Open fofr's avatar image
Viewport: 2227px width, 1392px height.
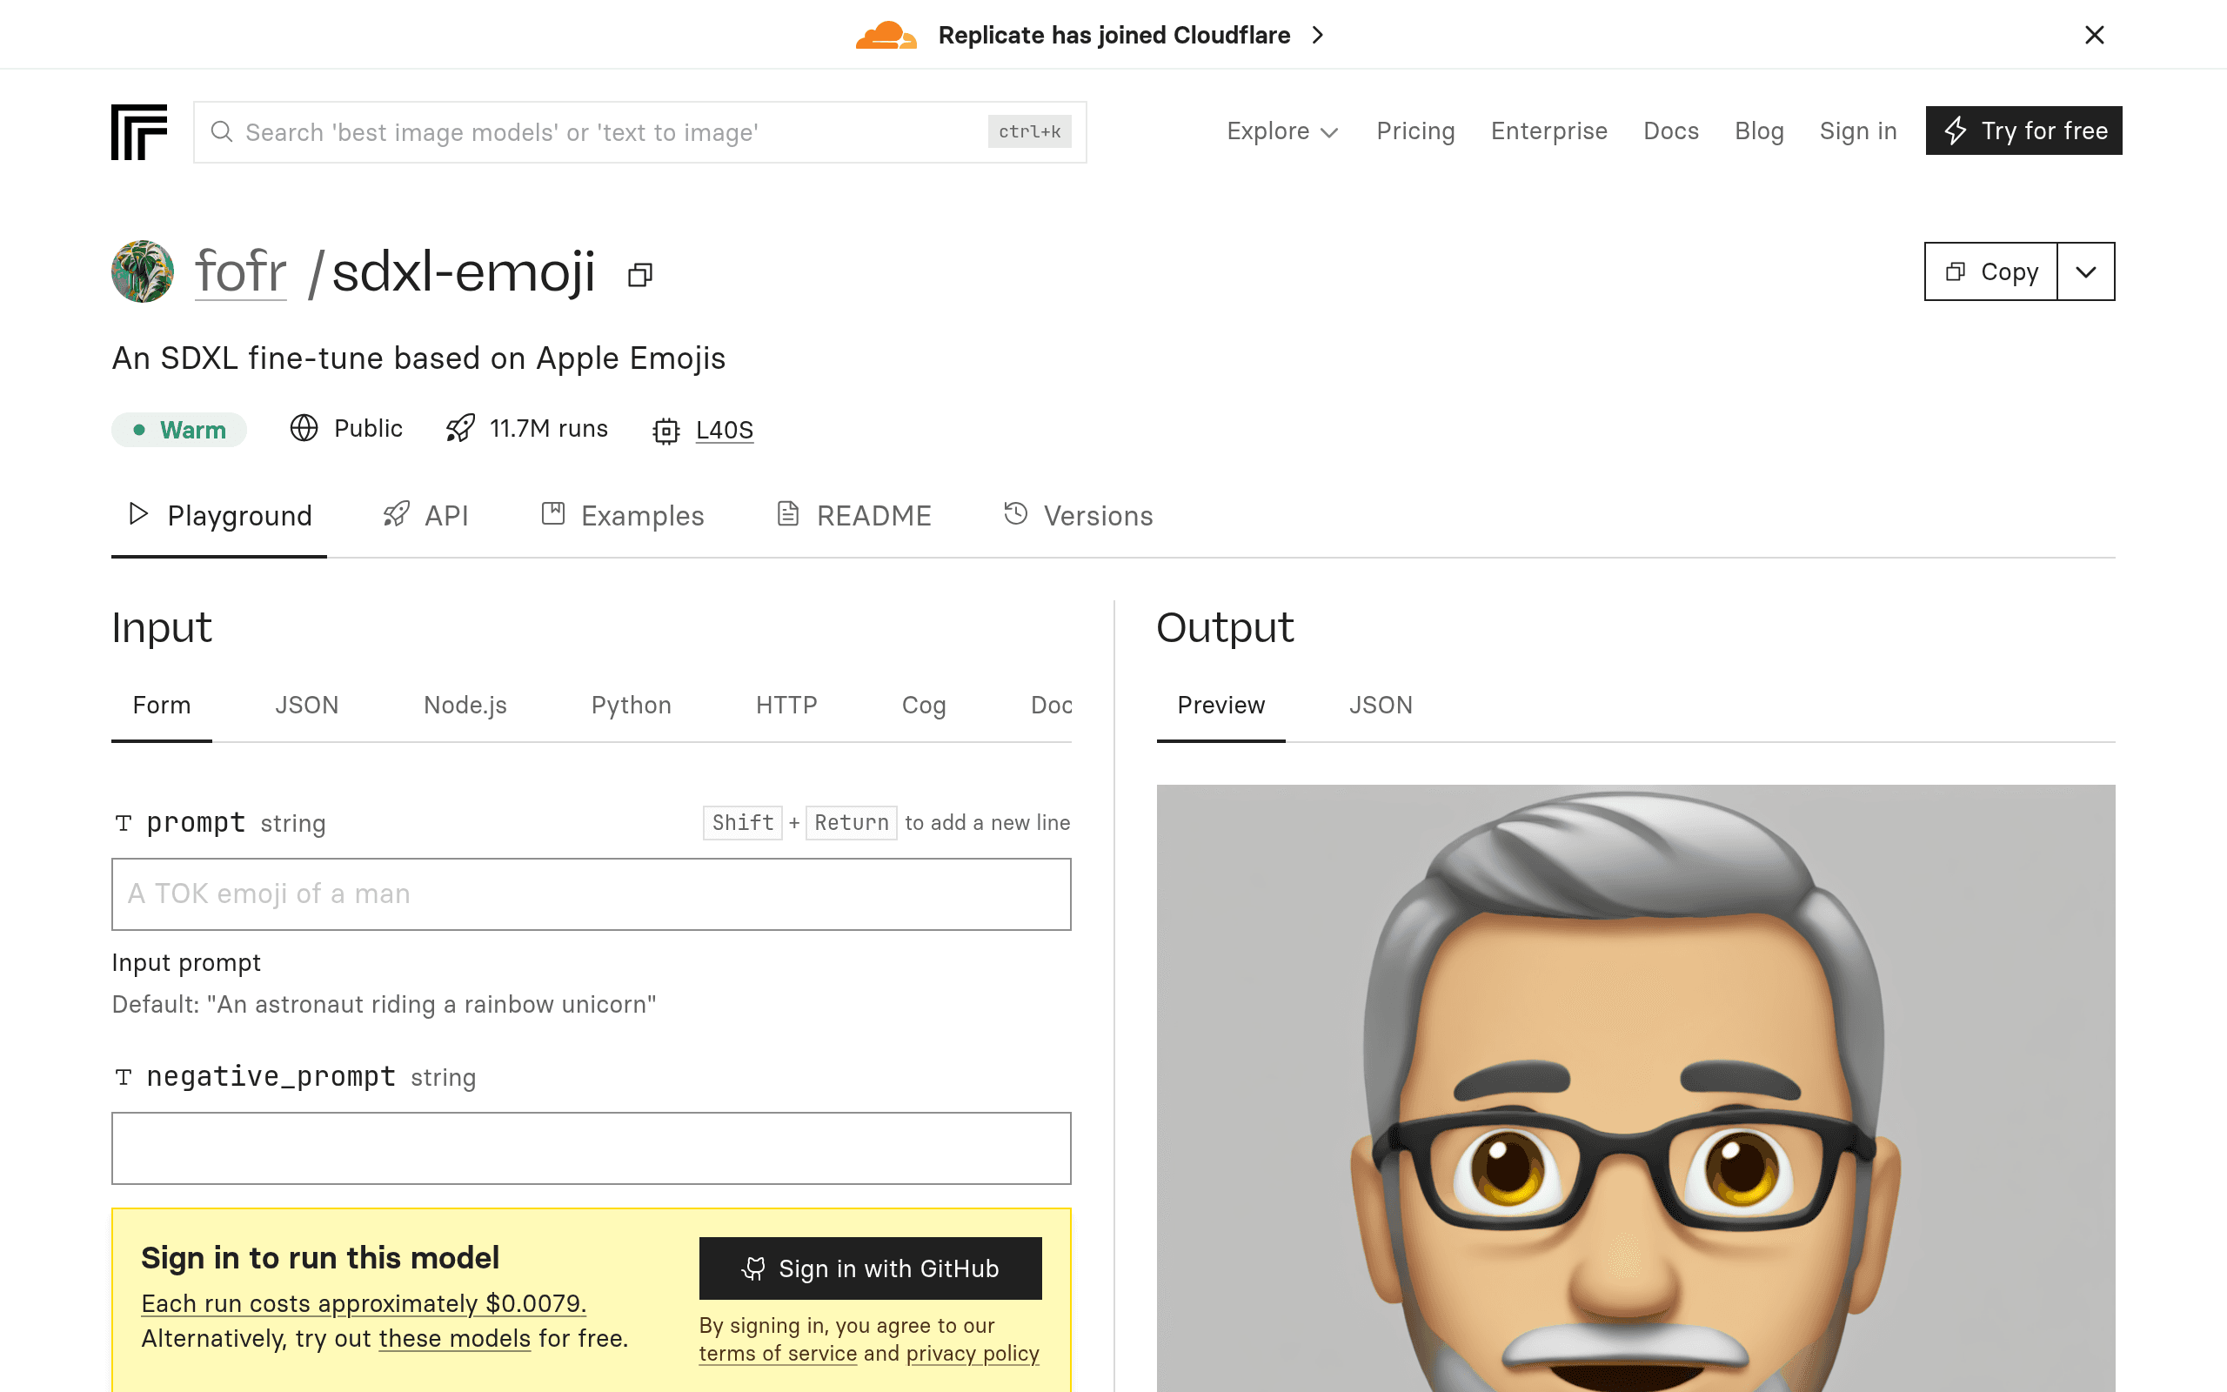(143, 271)
